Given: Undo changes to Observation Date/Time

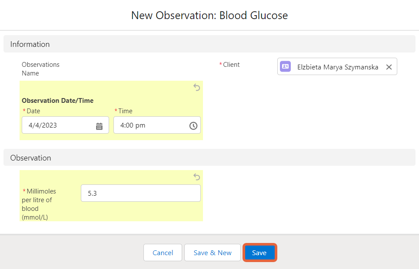Looking at the screenshot, I should pyautogui.click(x=196, y=87).
